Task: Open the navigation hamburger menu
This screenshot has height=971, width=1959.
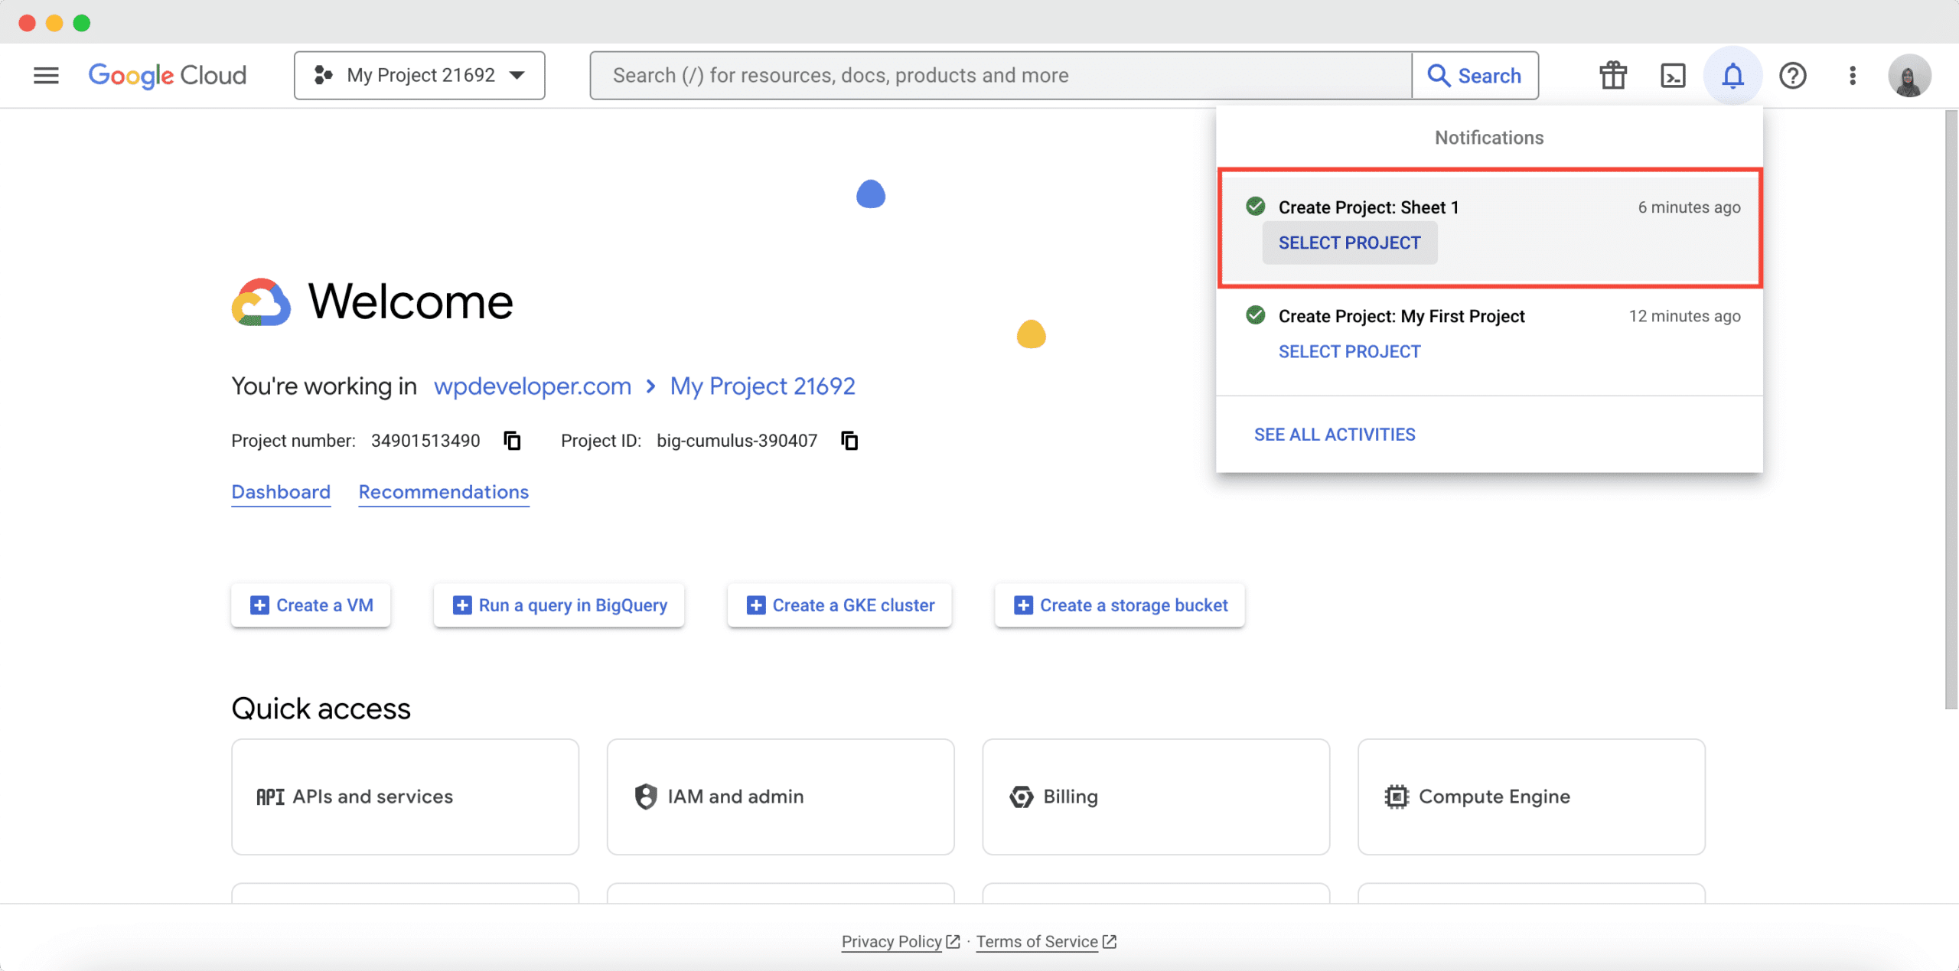Action: click(45, 75)
